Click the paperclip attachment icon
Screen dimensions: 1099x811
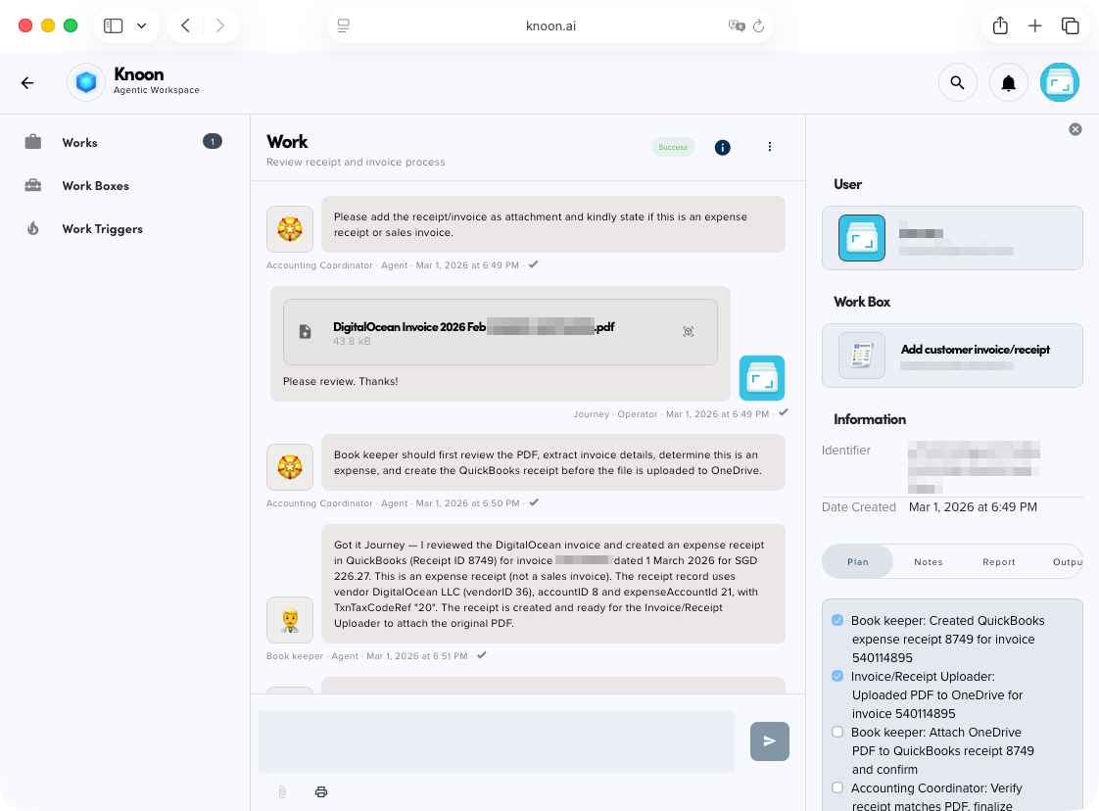click(x=282, y=791)
